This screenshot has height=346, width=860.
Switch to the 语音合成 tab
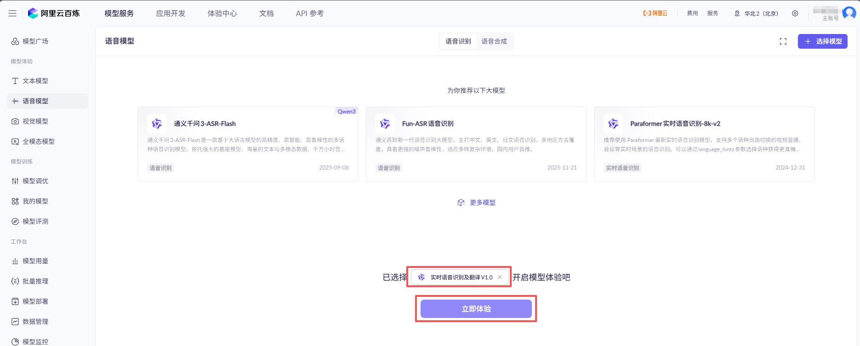click(x=494, y=41)
